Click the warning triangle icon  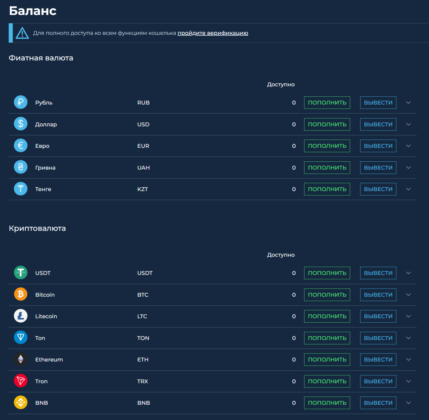22,33
